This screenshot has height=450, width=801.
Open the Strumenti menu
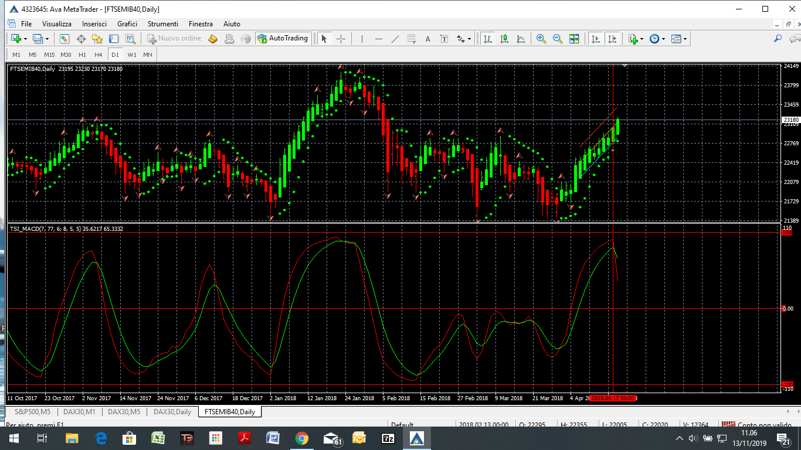(162, 24)
